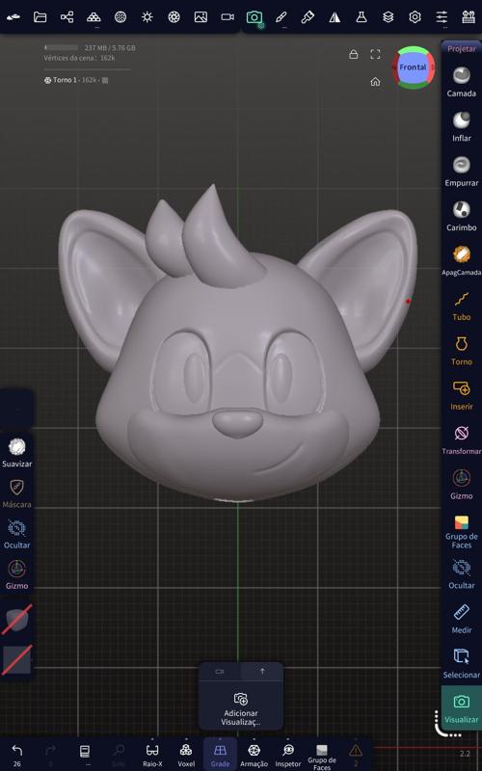Undo the last action
Viewport: 482px width, 771px height.
click(x=17, y=755)
